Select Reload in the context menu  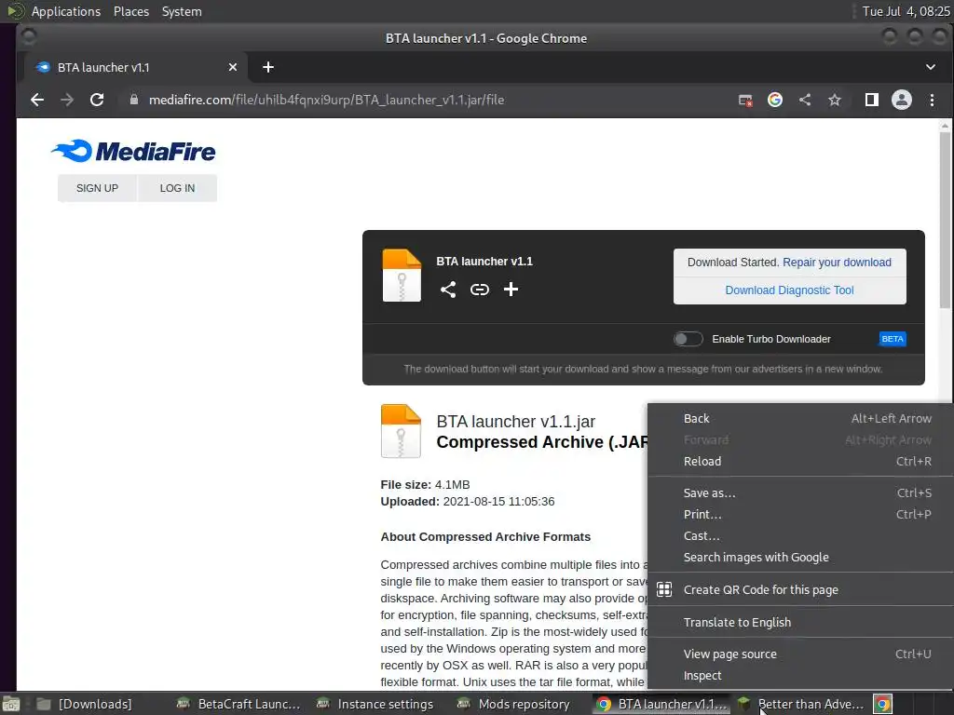[800, 462]
